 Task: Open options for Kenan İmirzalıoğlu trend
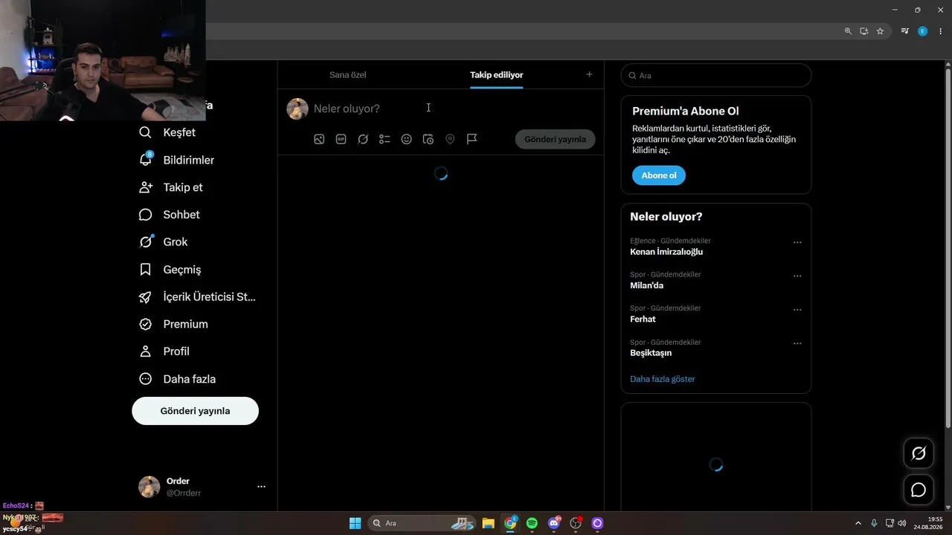797,242
